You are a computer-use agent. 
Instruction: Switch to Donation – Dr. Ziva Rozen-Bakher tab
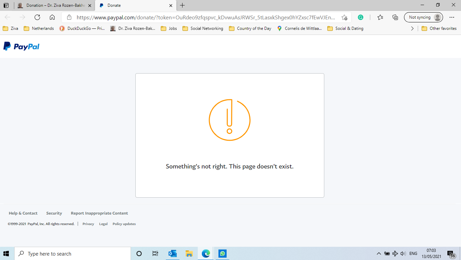(54, 5)
